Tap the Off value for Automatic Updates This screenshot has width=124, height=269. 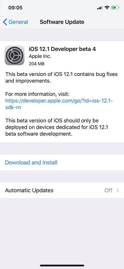[x=108, y=191]
